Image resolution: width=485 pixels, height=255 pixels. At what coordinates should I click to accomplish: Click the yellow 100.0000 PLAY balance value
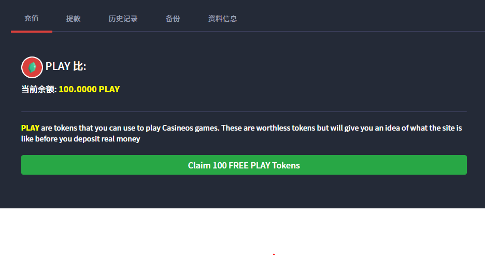pos(89,89)
